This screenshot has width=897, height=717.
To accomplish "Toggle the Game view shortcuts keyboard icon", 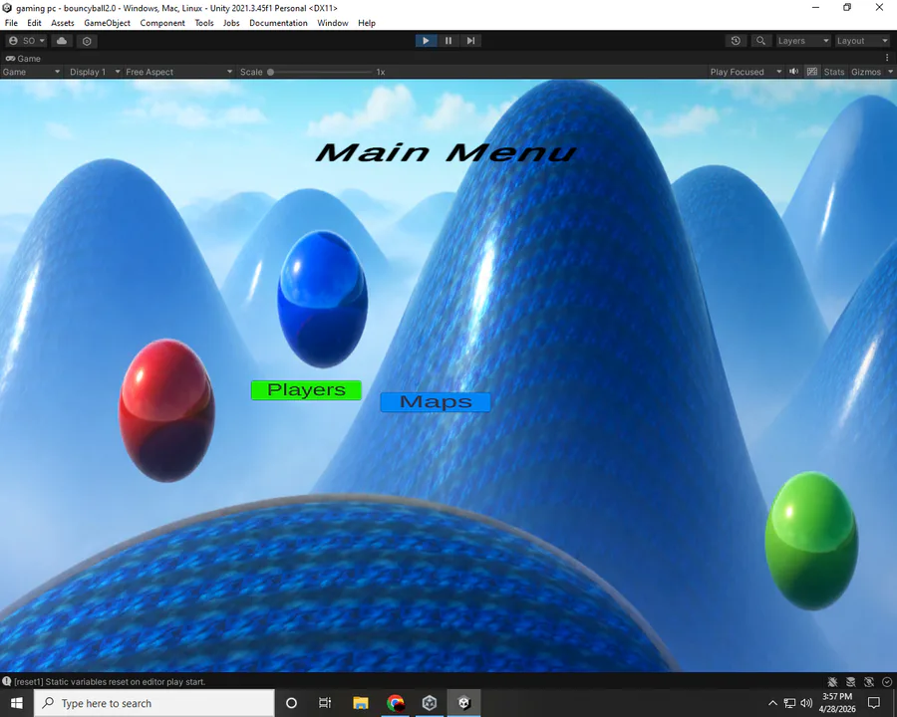I will coord(811,72).
